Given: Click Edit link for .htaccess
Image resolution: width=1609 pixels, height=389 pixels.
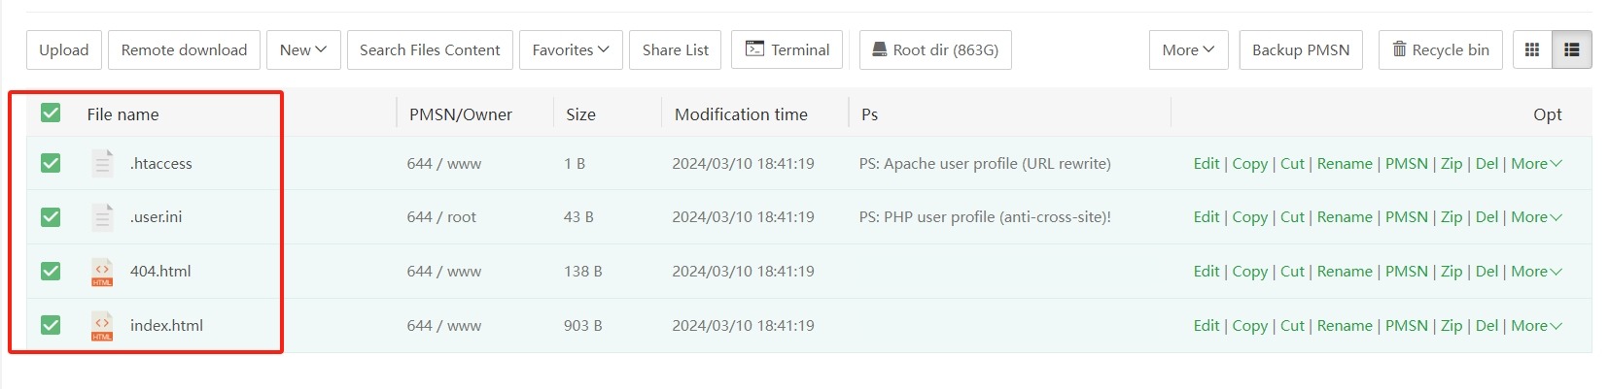Looking at the screenshot, I should (1207, 163).
